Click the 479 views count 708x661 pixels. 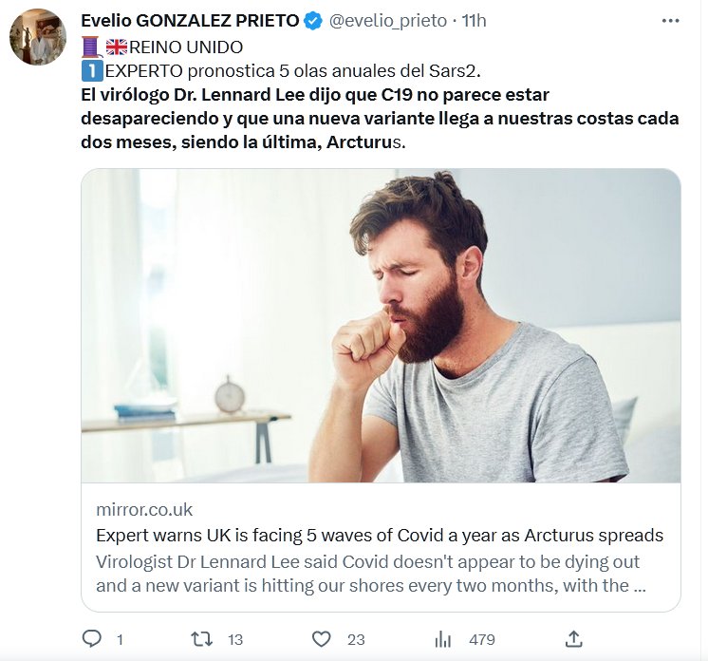point(482,639)
